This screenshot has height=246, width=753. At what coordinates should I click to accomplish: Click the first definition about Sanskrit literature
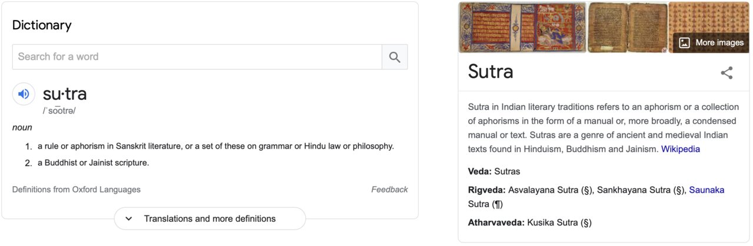tap(216, 146)
